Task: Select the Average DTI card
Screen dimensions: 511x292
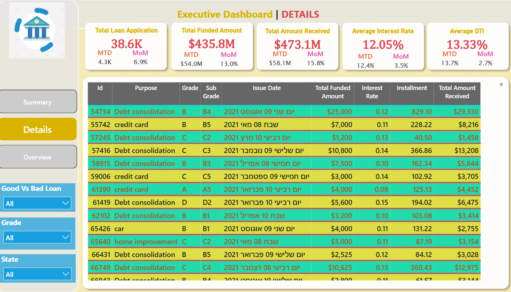Action: 467,46
